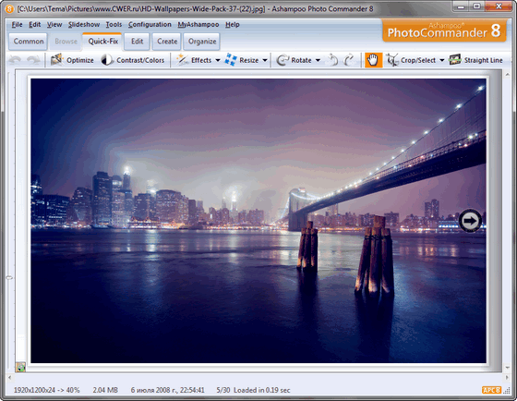The width and height of the screenshot is (517, 401).
Task: Open the Slideshow menu
Action: pyautogui.click(x=84, y=24)
